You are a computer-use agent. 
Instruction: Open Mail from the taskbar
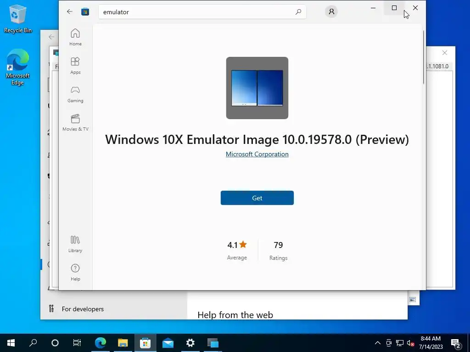click(x=168, y=343)
